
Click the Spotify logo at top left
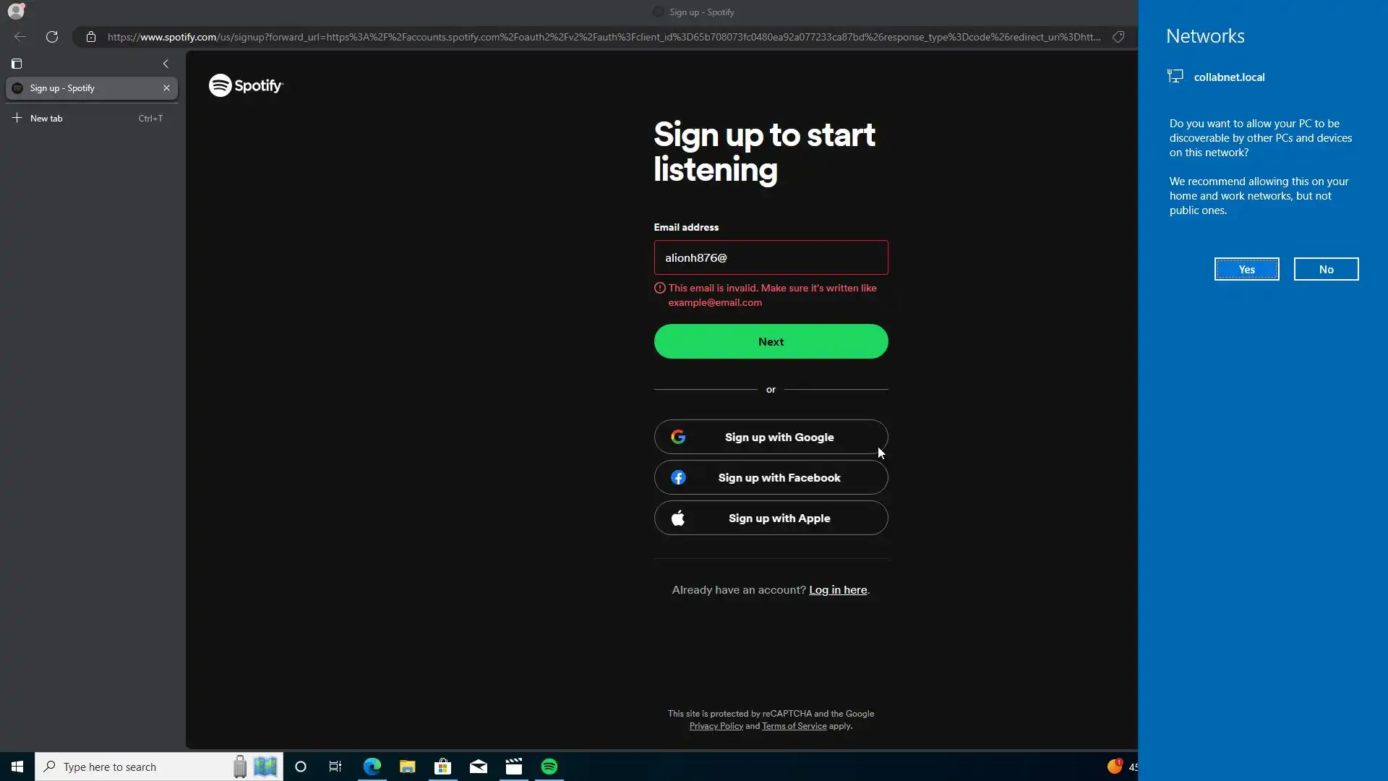[x=246, y=85]
